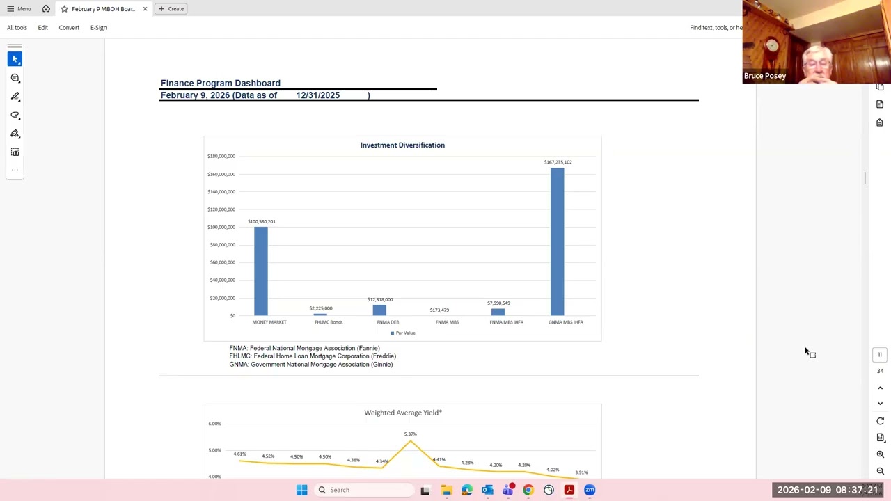Open Google Chrome from taskbar
The width and height of the screenshot is (891, 501).
(528, 490)
